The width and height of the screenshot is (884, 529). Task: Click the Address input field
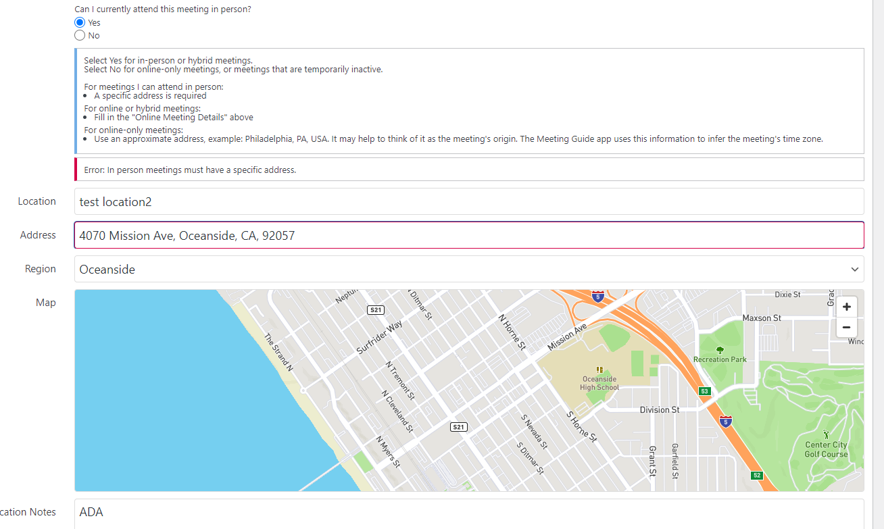point(469,235)
